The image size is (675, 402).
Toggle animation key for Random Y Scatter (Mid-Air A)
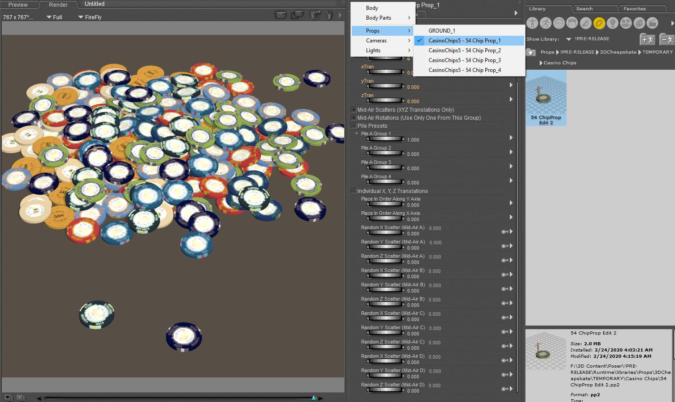coord(504,246)
